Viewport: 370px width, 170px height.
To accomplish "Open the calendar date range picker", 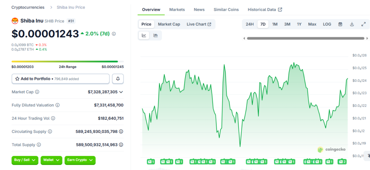I will [x=340, y=24].
